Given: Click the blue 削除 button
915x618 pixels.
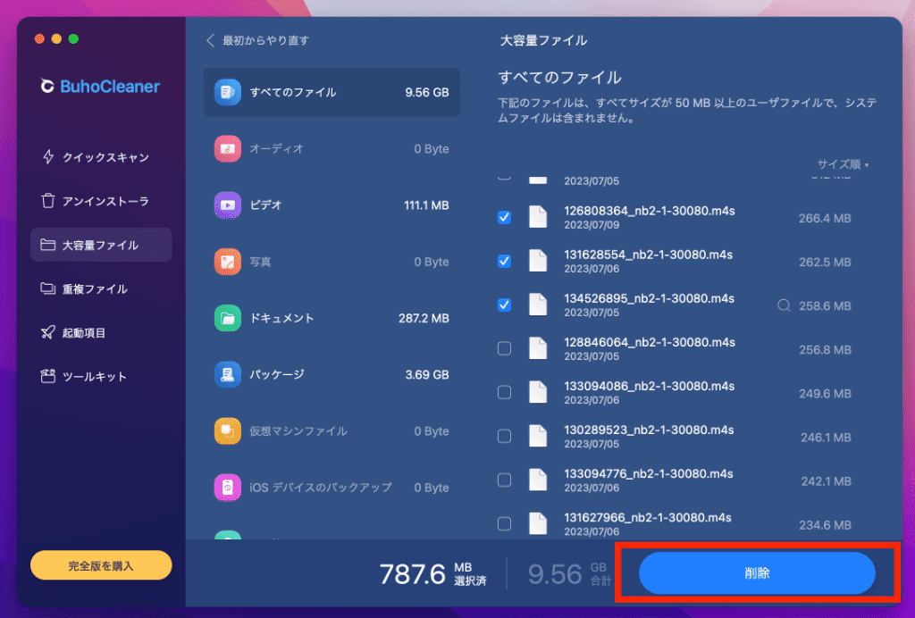Looking at the screenshot, I should coord(757,573).
